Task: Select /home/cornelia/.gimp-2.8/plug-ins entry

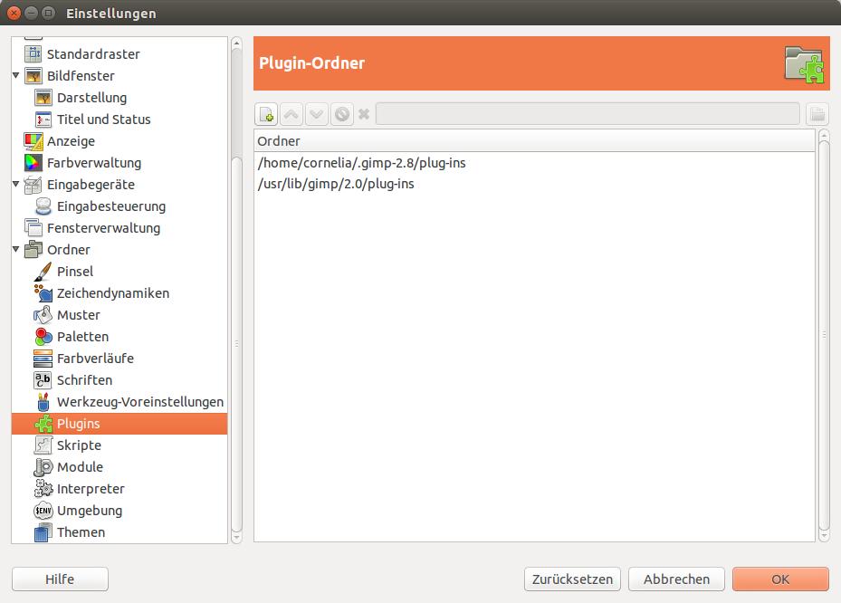Action: click(534, 163)
